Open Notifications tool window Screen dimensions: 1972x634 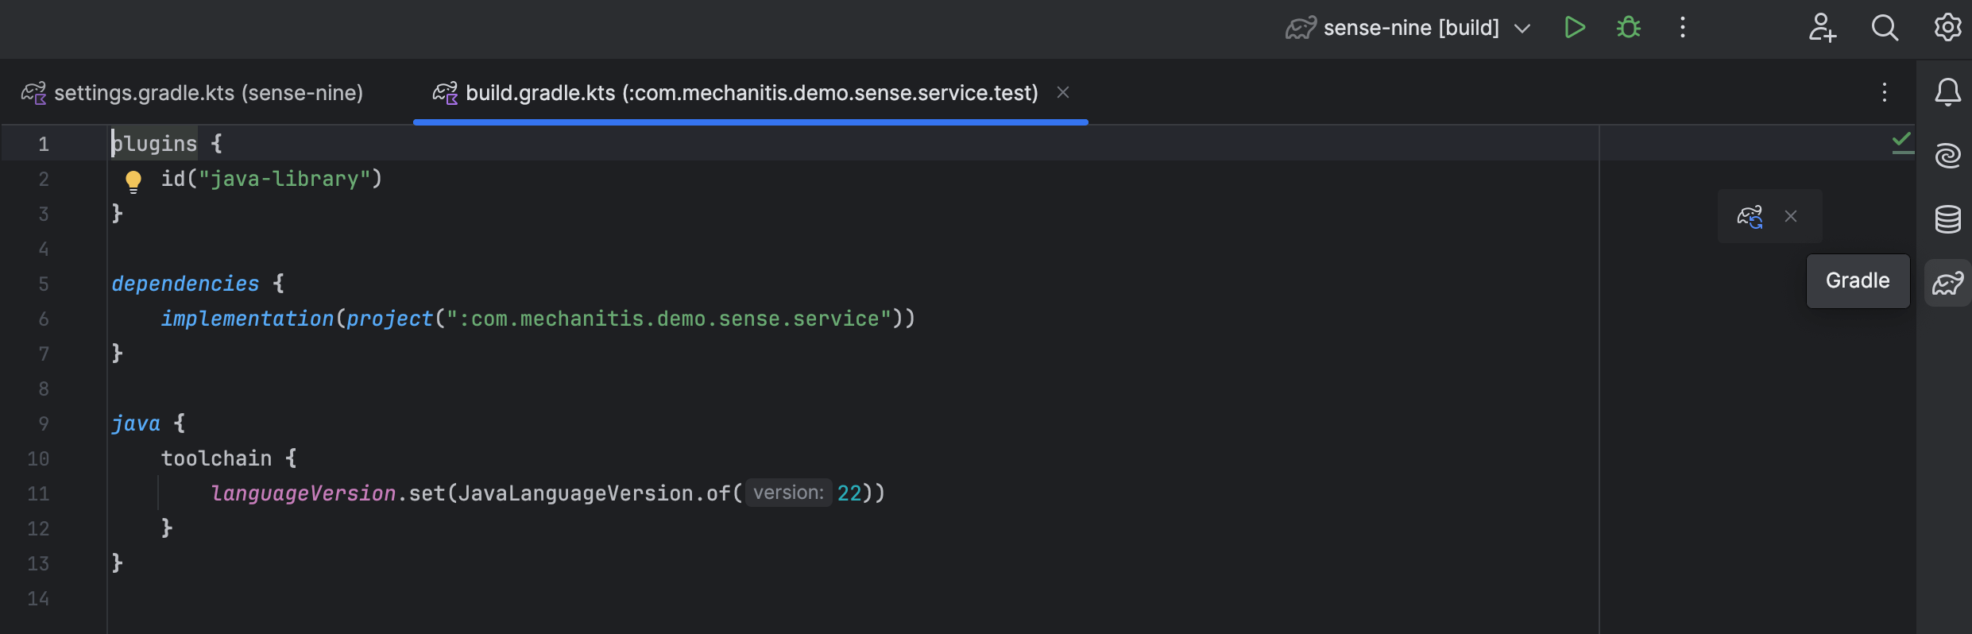pos(1947,93)
